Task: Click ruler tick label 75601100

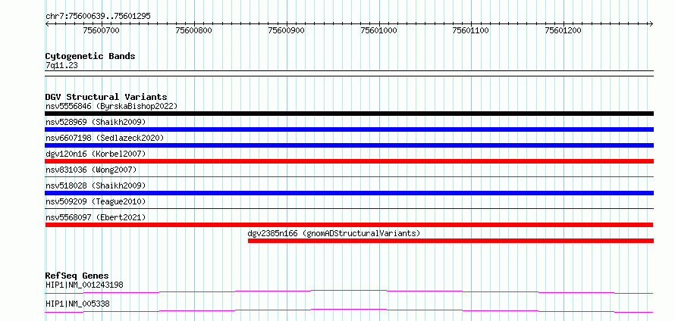Action: (x=471, y=30)
